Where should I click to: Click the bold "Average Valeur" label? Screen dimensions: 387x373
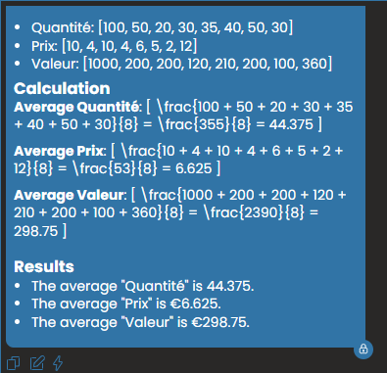pos(69,195)
